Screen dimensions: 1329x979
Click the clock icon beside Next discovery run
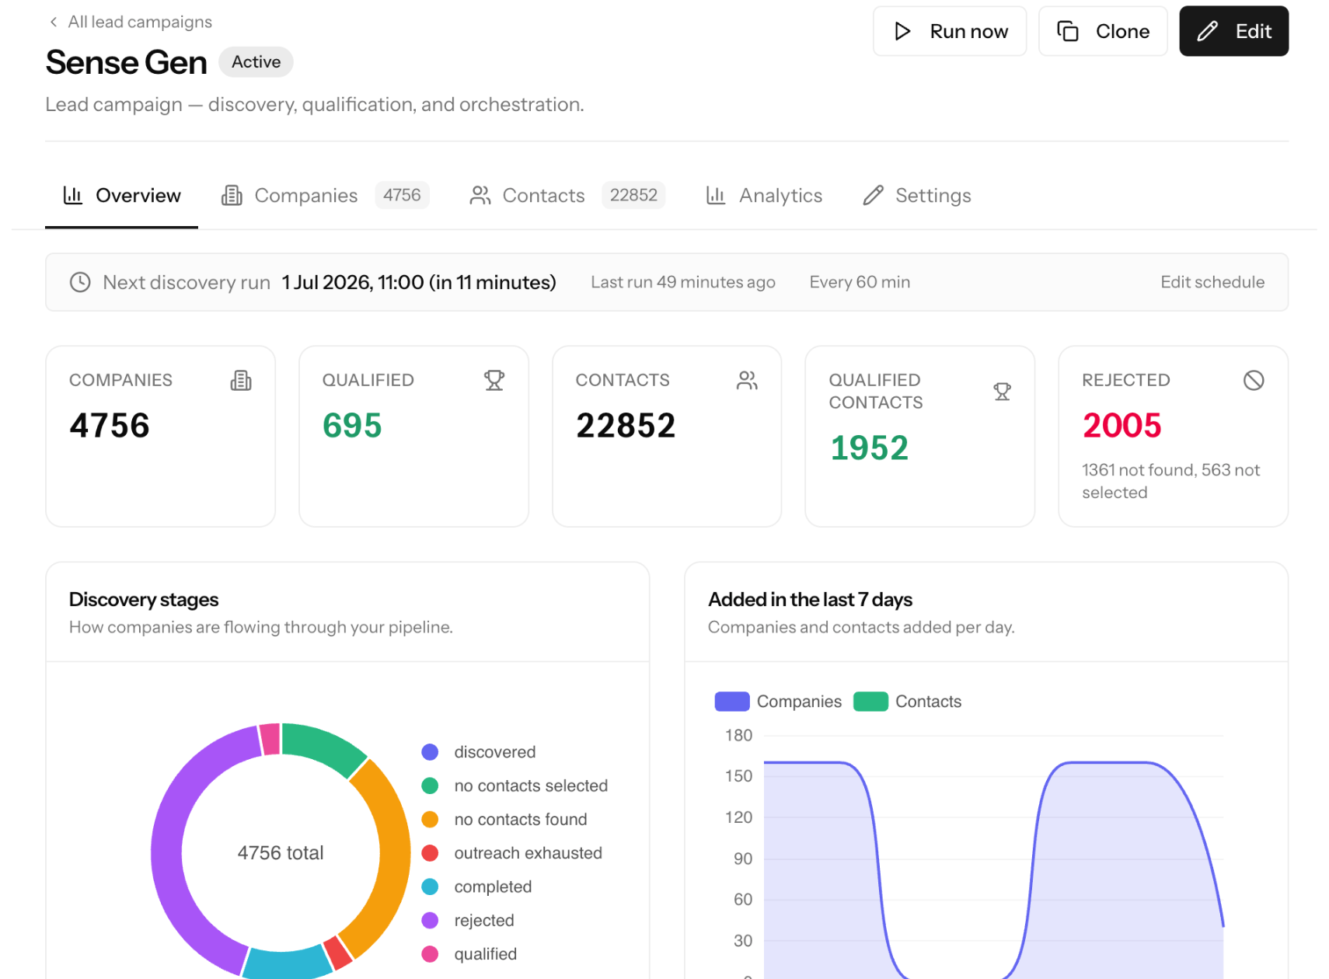[80, 282]
